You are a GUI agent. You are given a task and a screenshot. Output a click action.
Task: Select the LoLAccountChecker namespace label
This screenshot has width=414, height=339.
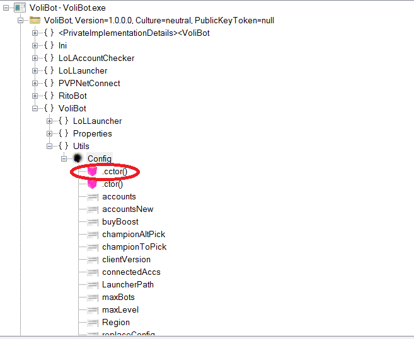pyautogui.click(x=96, y=58)
